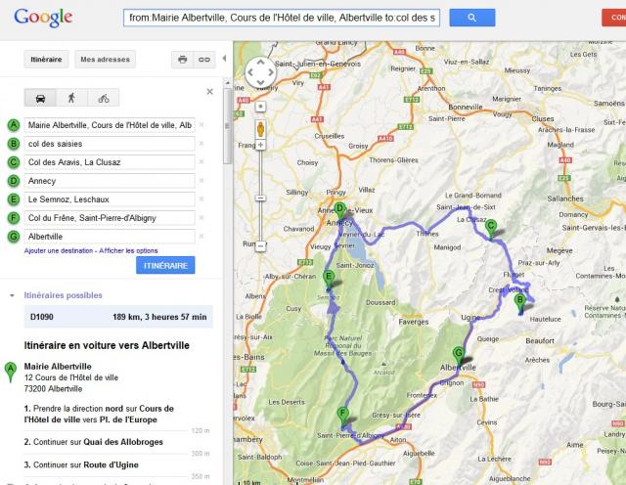Click map marker D at Annecy
The height and width of the screenshot is (485, 626).
[x=339, y=211]
